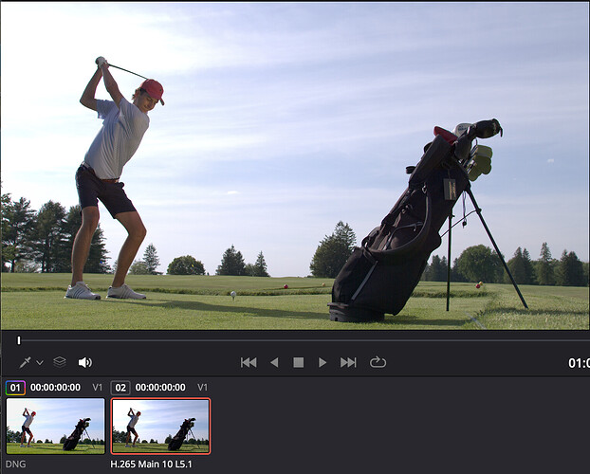Image resolution: width=590 pixels, height=474 pixels.
Task: Toggle the split screen layers icon
Action: coord(60,362)
